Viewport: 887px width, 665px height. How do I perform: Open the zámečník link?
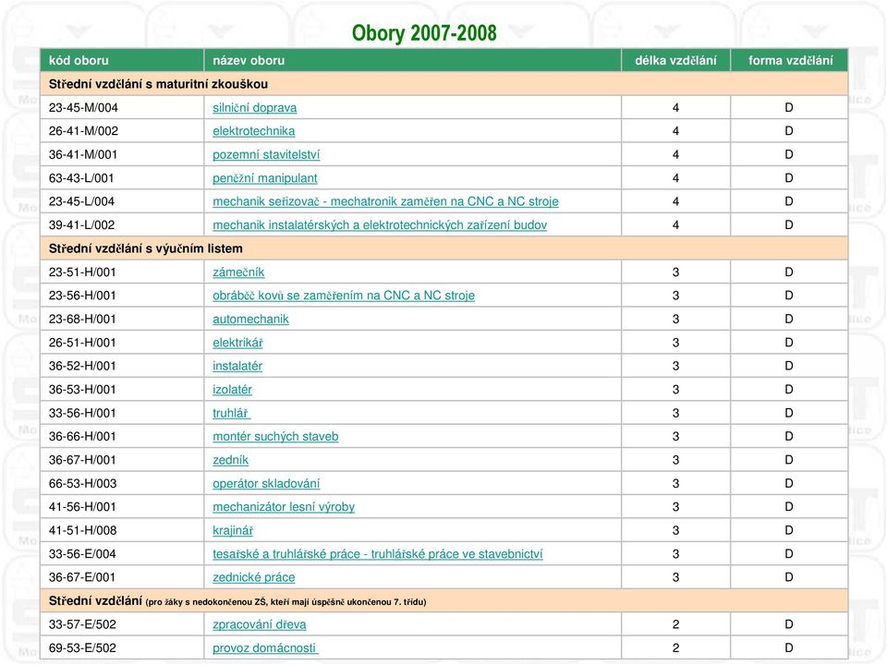click(x=238, y=272)
